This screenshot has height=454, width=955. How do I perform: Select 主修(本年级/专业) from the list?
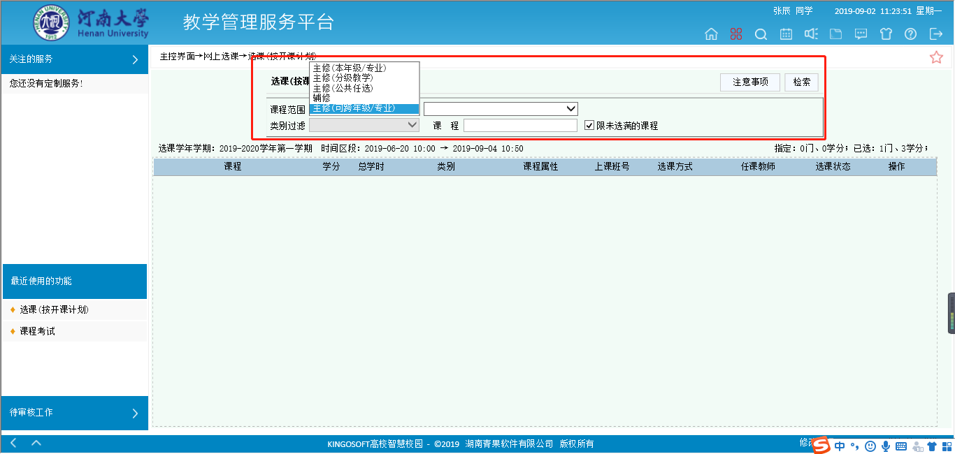pyautogui.click(x=350, y=68)
